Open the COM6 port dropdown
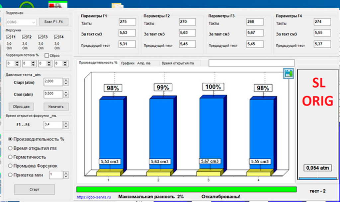The width and height of the screenshot is (340, 202). 33,22
